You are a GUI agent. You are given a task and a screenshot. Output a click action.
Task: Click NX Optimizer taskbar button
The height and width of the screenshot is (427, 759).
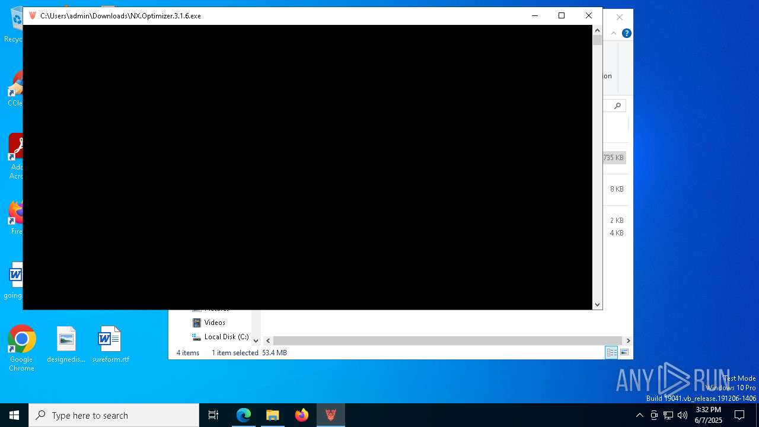[331, 415]
